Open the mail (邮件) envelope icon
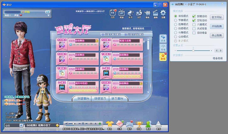Image resolution: width=228 pixels, height=134 pixels. (x=129, y=125)
